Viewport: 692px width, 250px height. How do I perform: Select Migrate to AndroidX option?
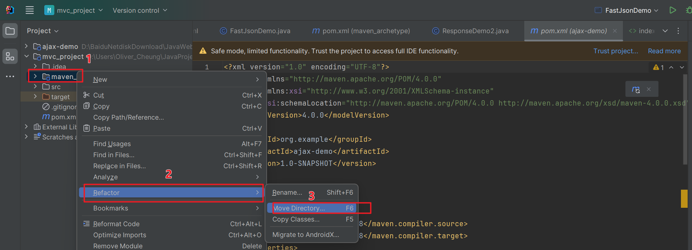[x=312, y=235]
